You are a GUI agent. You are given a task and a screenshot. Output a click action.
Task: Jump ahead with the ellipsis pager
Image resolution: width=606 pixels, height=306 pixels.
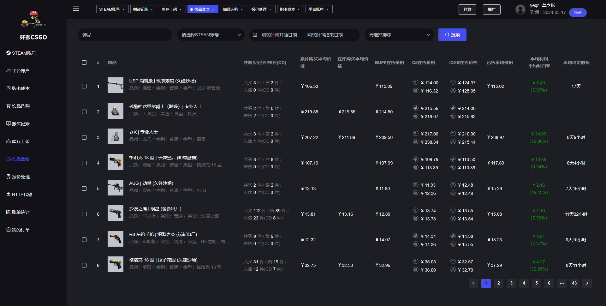[x=562, y=283]
